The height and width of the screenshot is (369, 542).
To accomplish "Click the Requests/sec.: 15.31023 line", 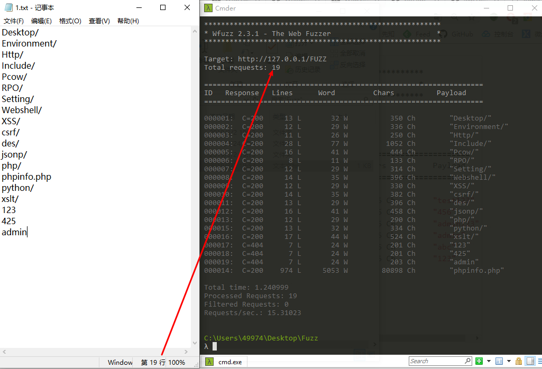I will point(252,313).
